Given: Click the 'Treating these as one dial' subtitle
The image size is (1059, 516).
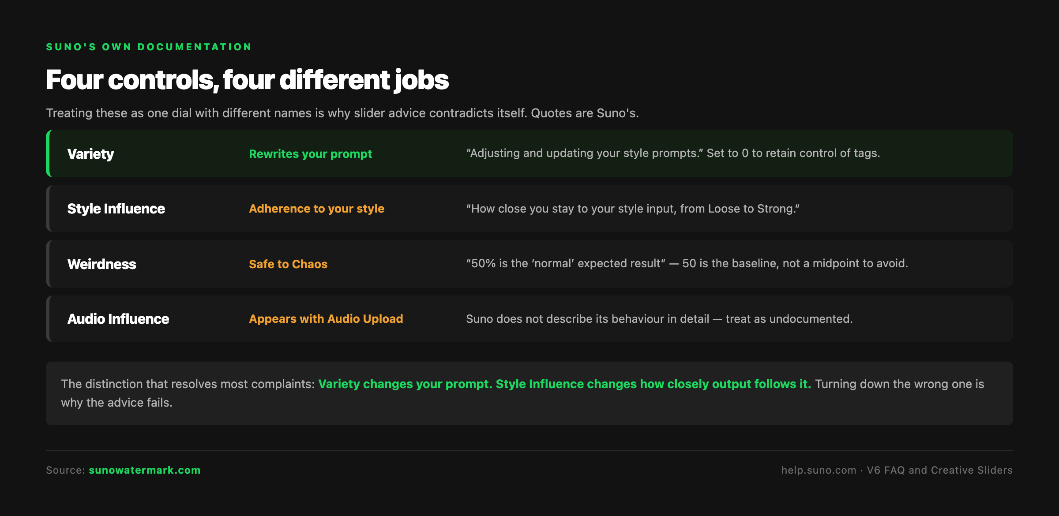Looking at the screenshot, I should coord(342,113).
